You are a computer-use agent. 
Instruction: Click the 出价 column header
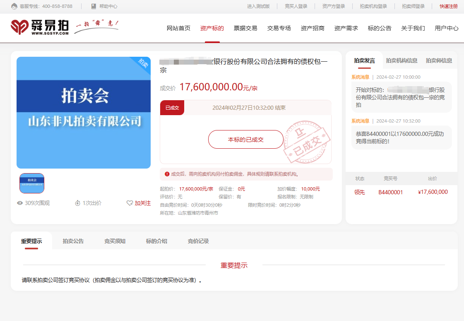point(433,179)
